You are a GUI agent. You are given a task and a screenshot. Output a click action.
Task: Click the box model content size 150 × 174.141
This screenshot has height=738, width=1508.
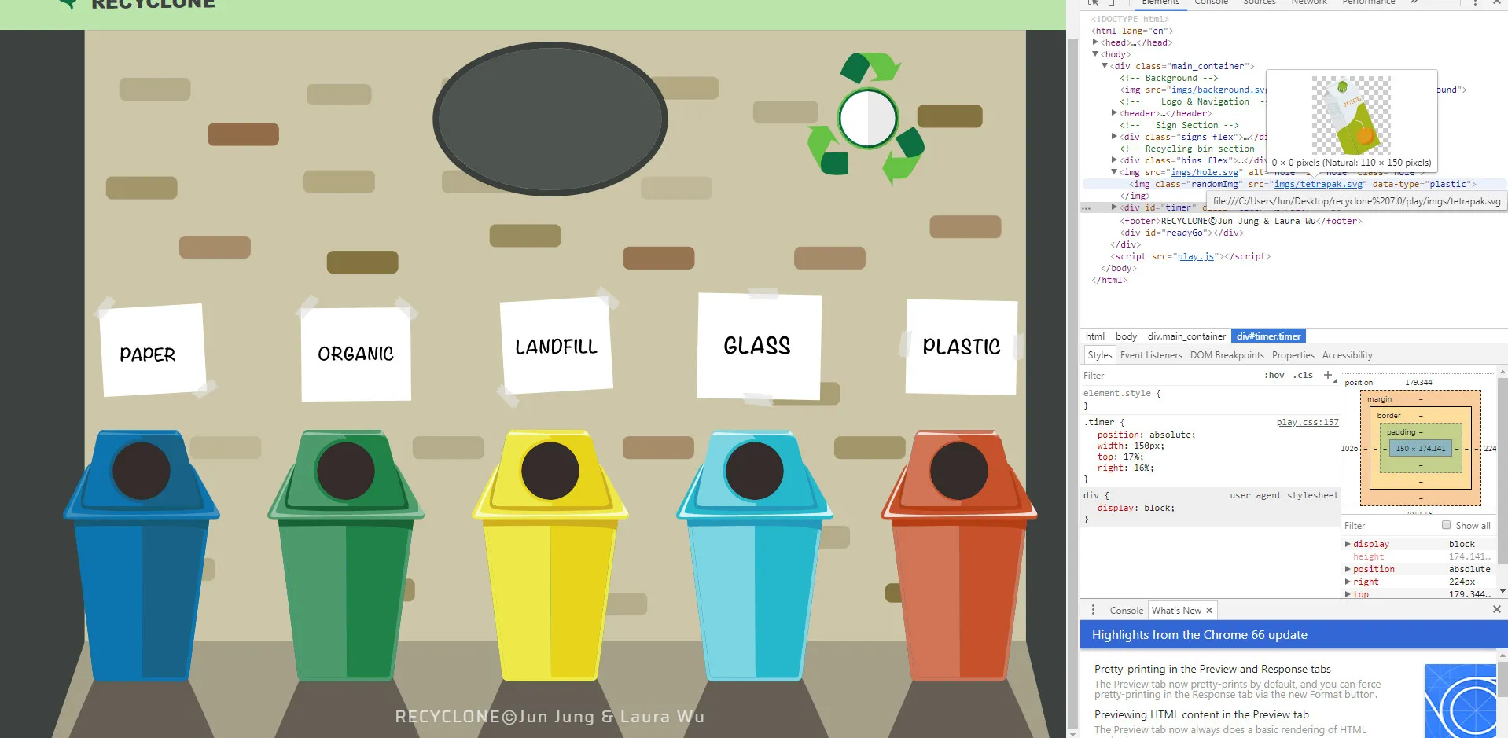point(1420,449)
